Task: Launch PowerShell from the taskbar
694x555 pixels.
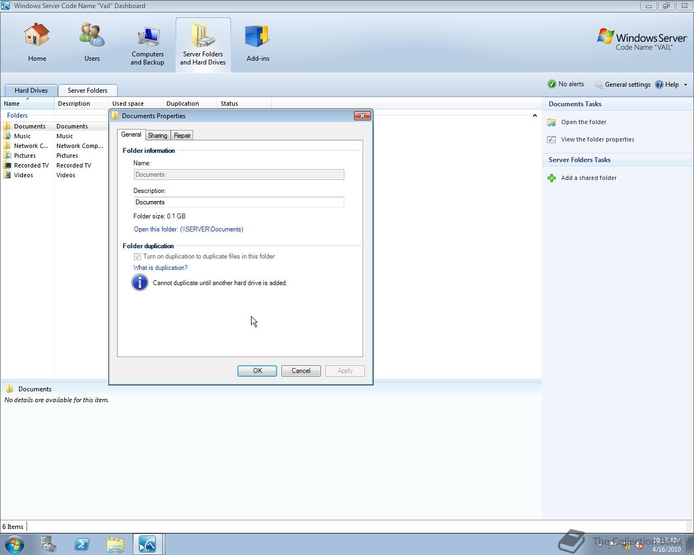Action: (82, 544)
